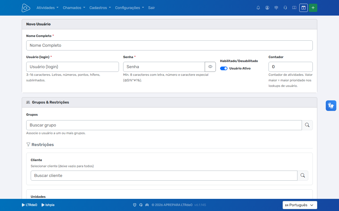Show password using the eye icon

210,67
